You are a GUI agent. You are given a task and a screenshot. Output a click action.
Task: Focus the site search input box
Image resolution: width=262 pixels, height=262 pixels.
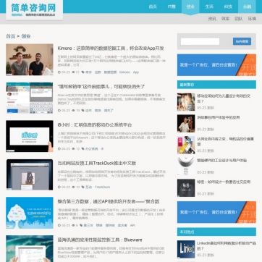pos(200,41)
